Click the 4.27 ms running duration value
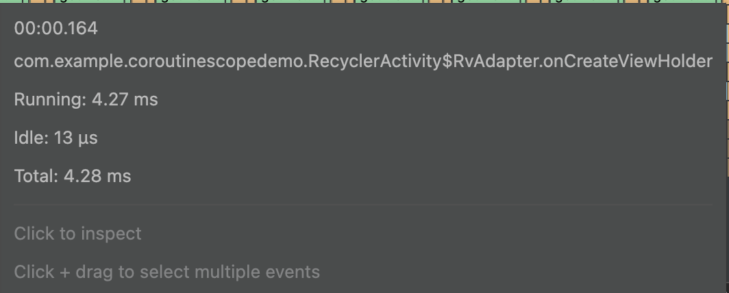This screenshot has width=729, height=293. click(x=125, y=99)
